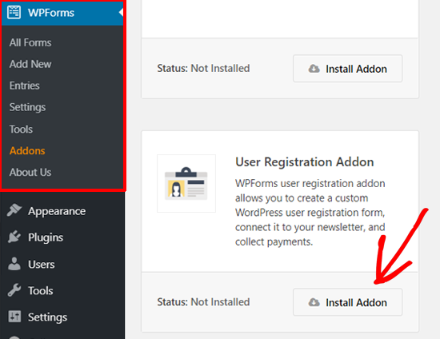
Task: Open the Plugins menu
Action: [x=46, y=237]
